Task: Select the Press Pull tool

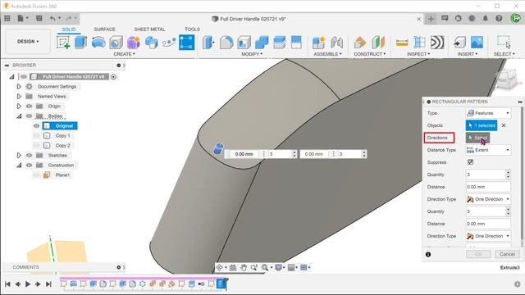Action: (208, 43)
